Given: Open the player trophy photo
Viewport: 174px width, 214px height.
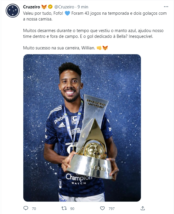Looking at the screenshot, I should pos(82,128).
